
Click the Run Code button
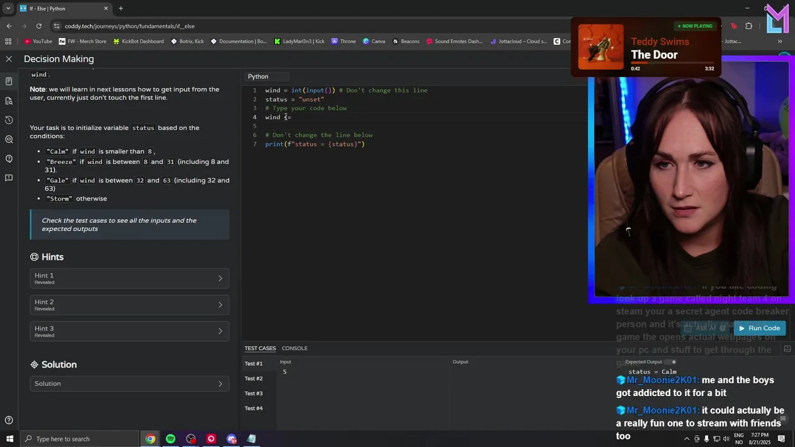pos(759,328)
